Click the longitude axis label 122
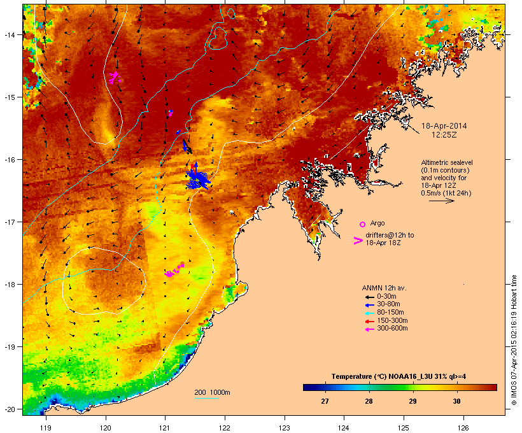 pyautogui.click(x=225, y=428)
